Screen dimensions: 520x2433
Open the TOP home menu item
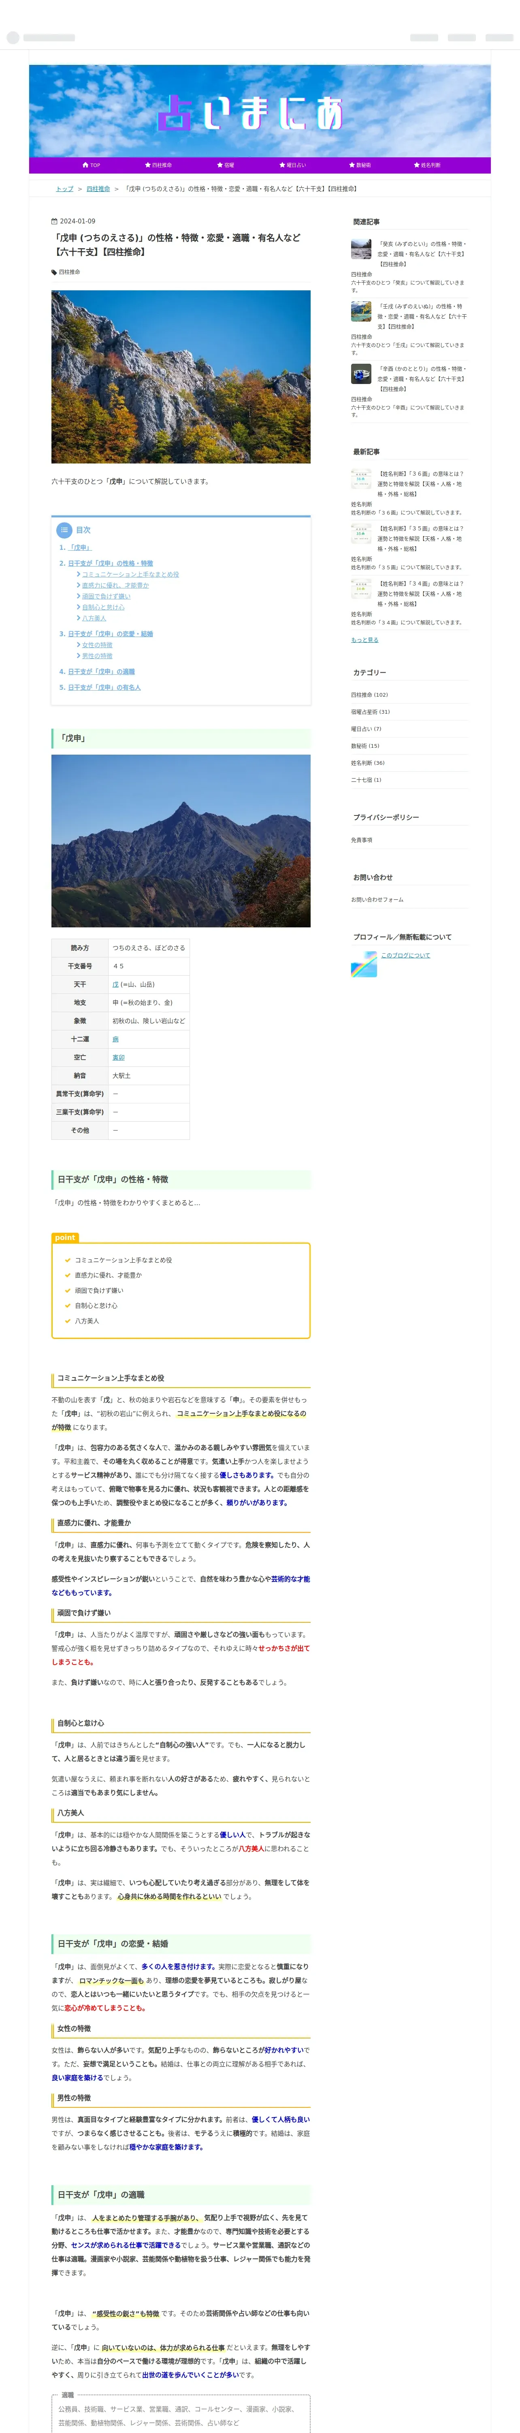[x=92, y=165]
